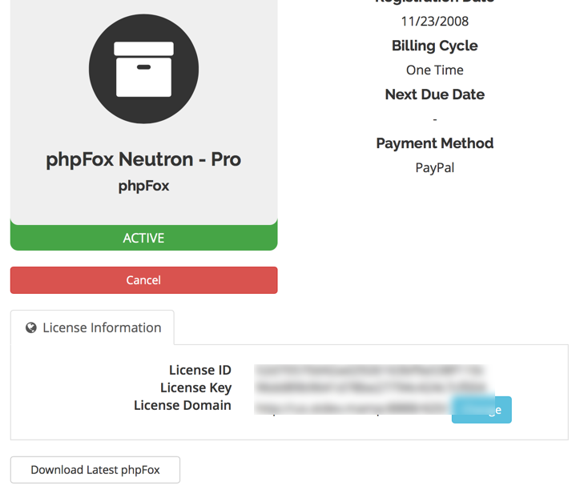Click the phpFox subtitle under product name

143,186
